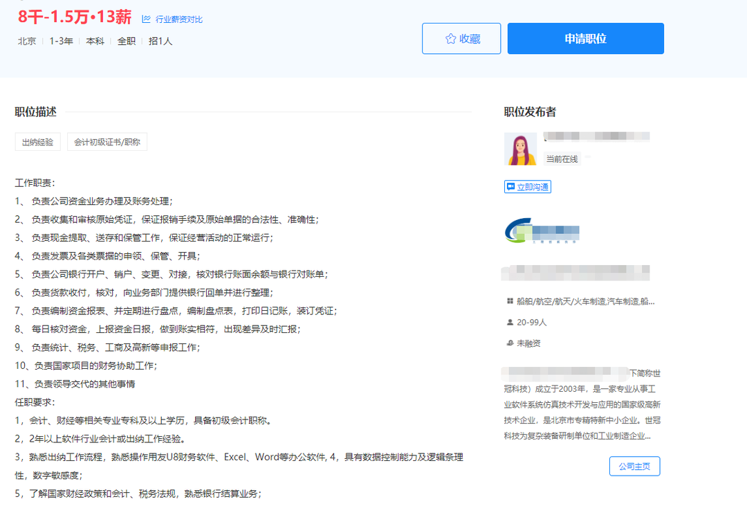Screen dimensions: 747x506
Task: Click the 当前在线 online status label
Action: [562, 159]
